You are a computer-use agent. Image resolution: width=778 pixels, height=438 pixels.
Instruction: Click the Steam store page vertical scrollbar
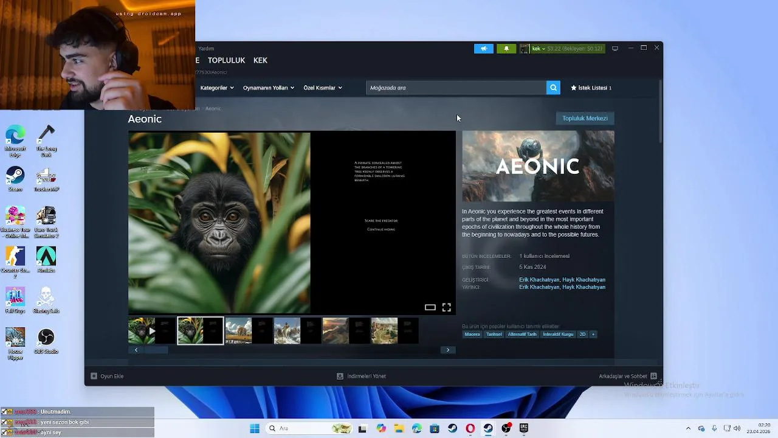tap(660, 113)
